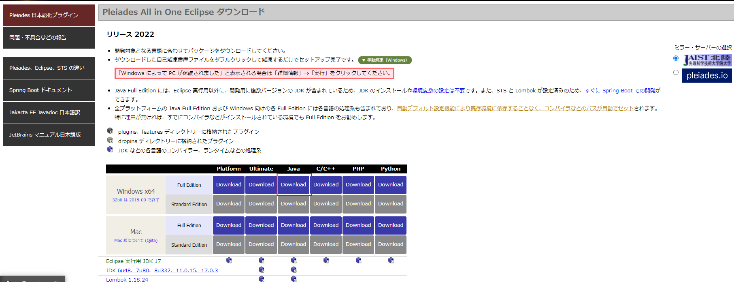Screen dimensions: 734x282
Task: Click Lombok row icon under Java column
Action: [294, 279]
